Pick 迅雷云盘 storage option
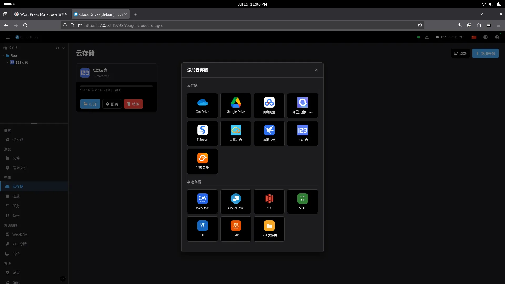Viewport: 505px width, 284px height. (269, 134)
